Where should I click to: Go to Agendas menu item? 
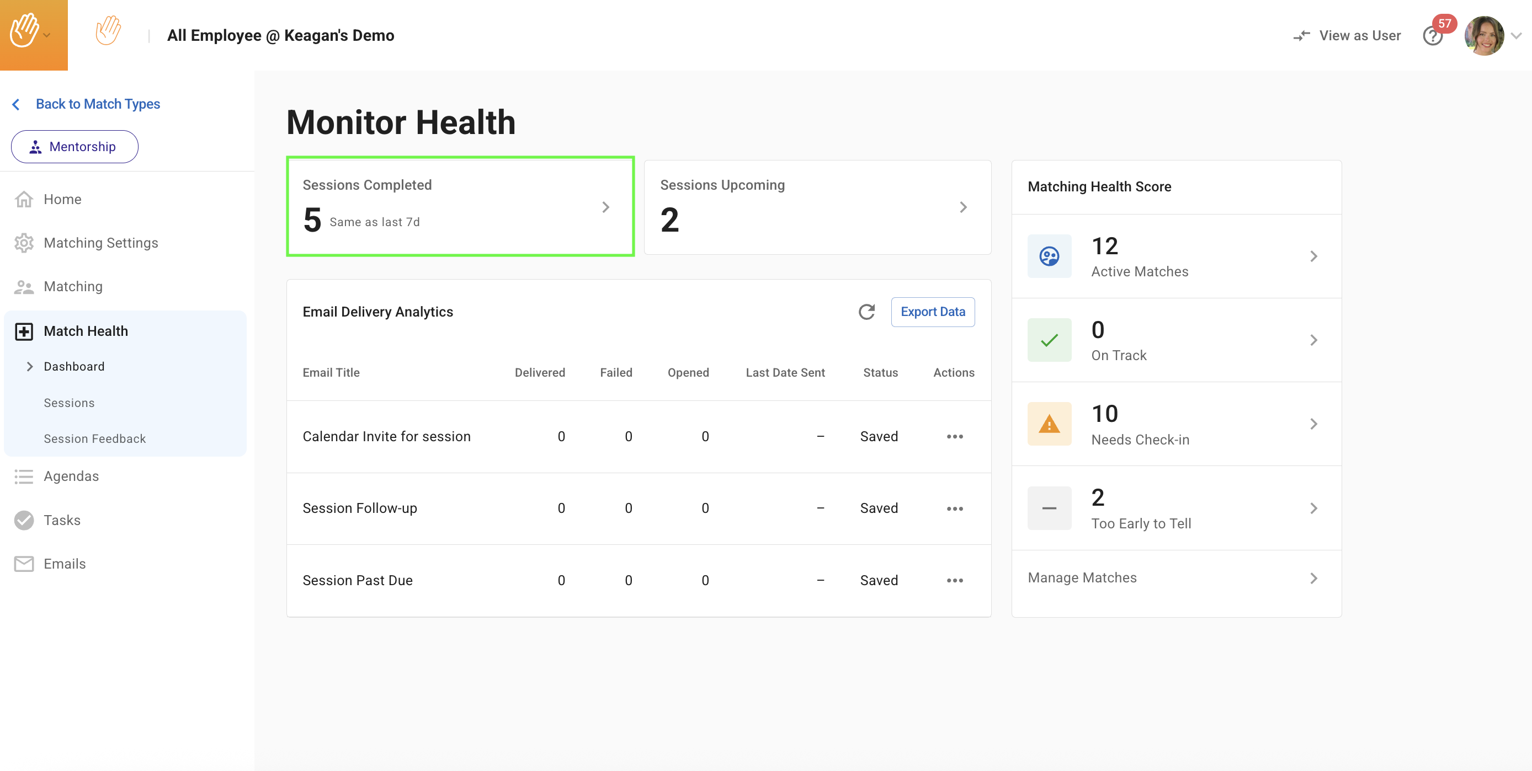tap(71, 476)
